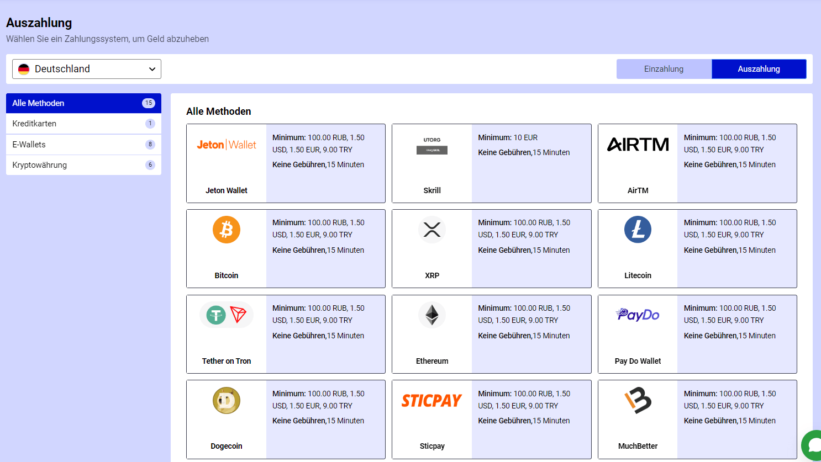Click the Ethereum fee details panel
Viewport: 821px width, 462px height.
[x=531, y=334]
